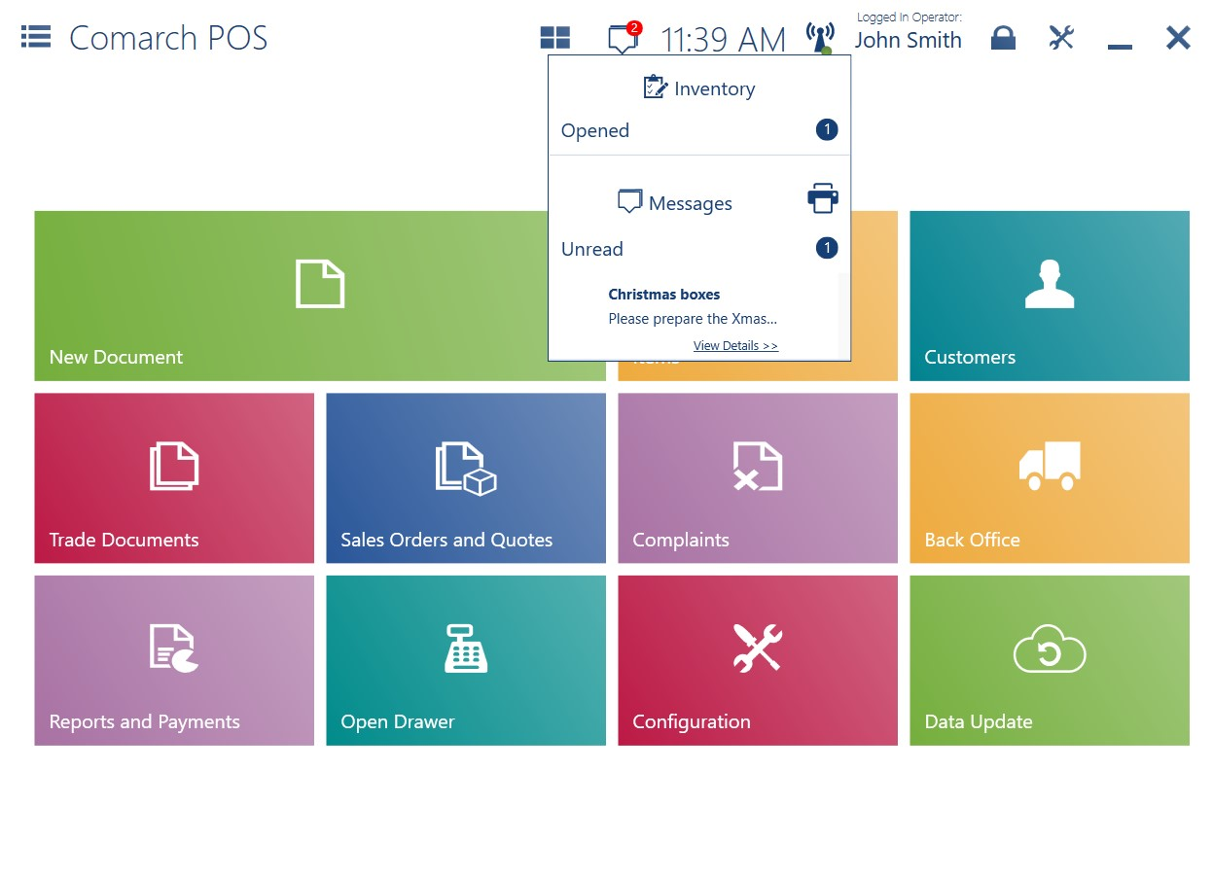This screenshot has height=876, width=1213.
Task: Open the Reports and Payments tile
Action: pyautogui.click(x=174, y=660)
